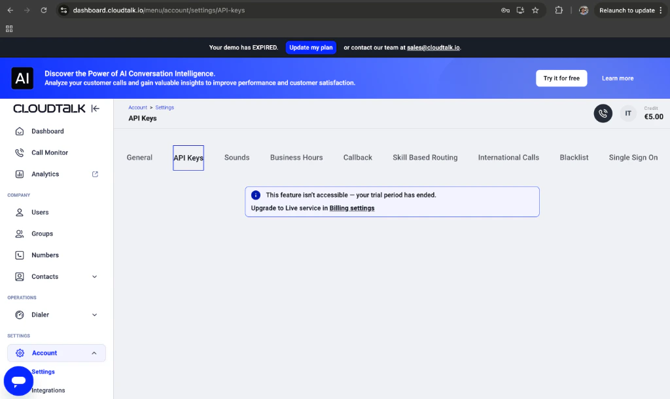This screenshot has width=670, height=399.
Task: Open the apps grid icon below the address bar
Action: tap(9, 29)
